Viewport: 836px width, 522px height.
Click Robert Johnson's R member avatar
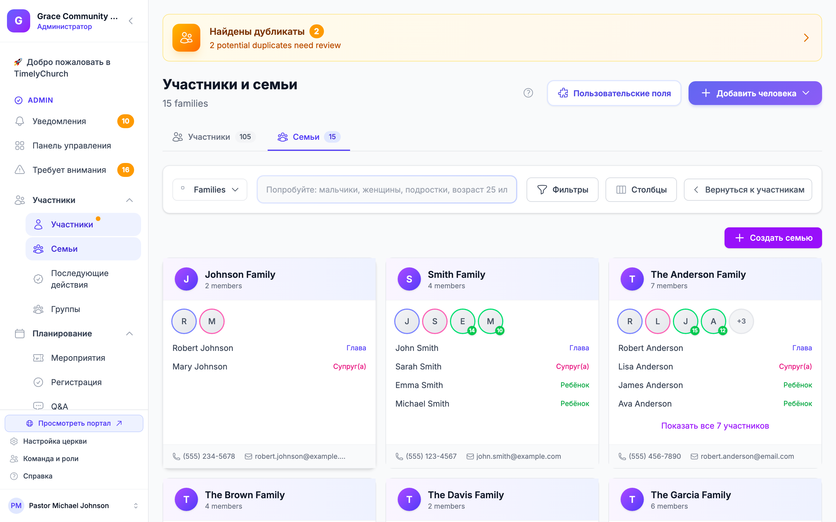pyautogui.click(x=184, y=321)
